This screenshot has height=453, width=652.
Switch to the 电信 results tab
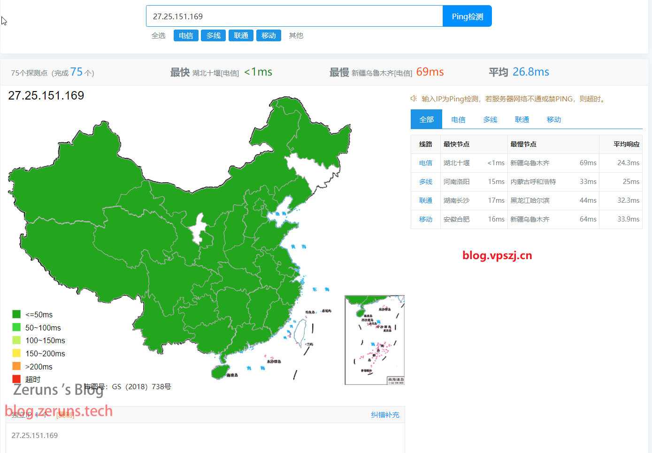[458, 120]
